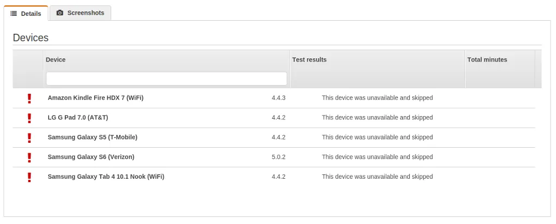The width and height of the screenshot is (556, 224).
Task: Click the LG G Pad 7.0 error icon
Action: tap(29, 118)
